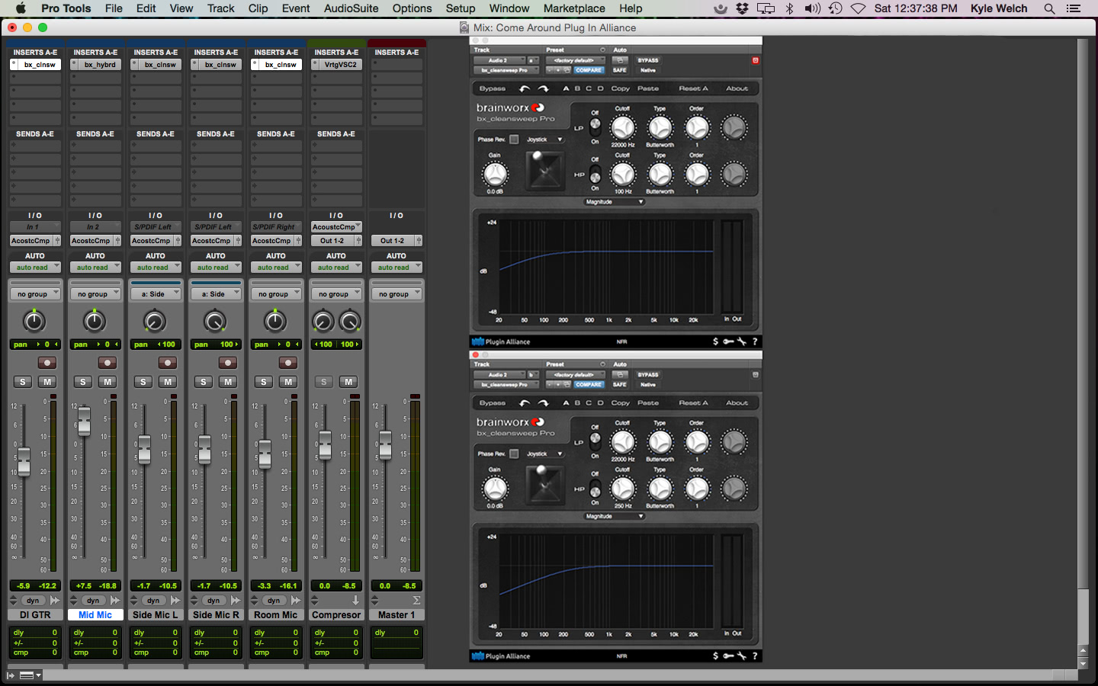Toggle Phase Rev. checkbox in lower plugin

514,454
